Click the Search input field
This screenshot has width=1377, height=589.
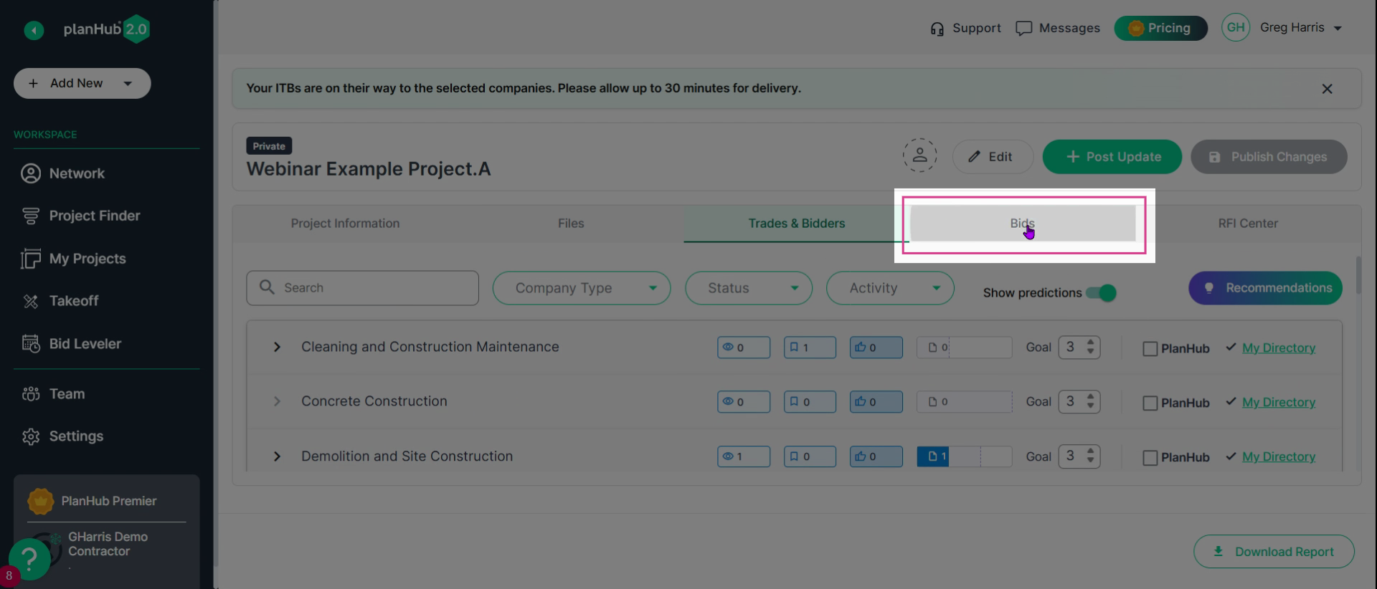coord(362,288)
